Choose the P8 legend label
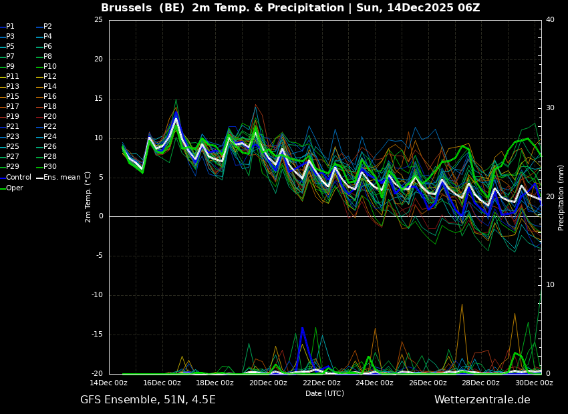This screenshot has height=414, width=568. pos(48,57)
